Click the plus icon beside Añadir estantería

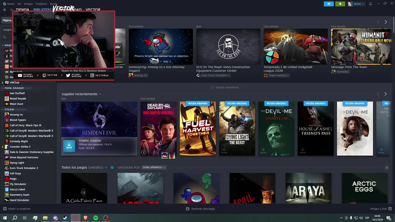pyautogui.click(x=212, y=87)
